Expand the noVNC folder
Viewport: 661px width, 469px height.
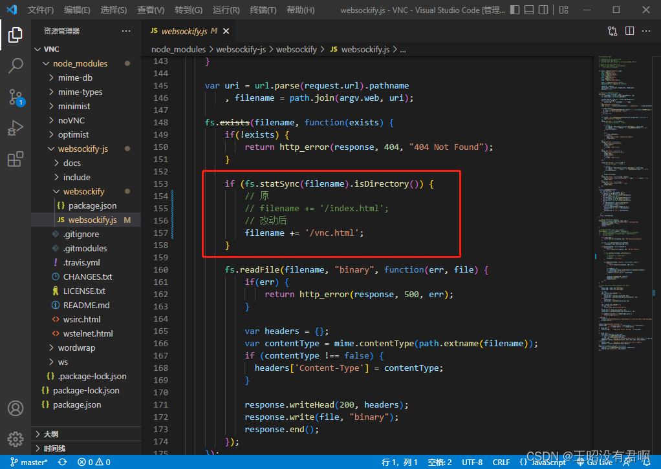pos(86,120)
